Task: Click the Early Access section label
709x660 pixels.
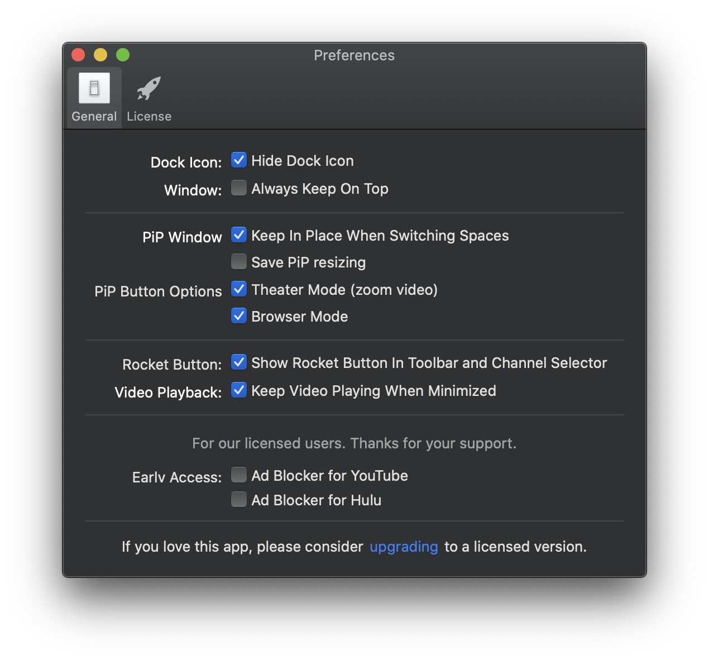Action: [176, 477]
